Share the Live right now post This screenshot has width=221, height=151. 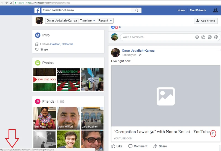pos(160,146)
